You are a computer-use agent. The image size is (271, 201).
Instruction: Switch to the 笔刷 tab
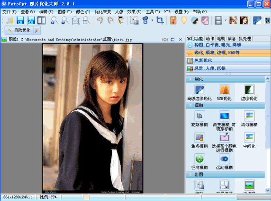coord(221,39)
